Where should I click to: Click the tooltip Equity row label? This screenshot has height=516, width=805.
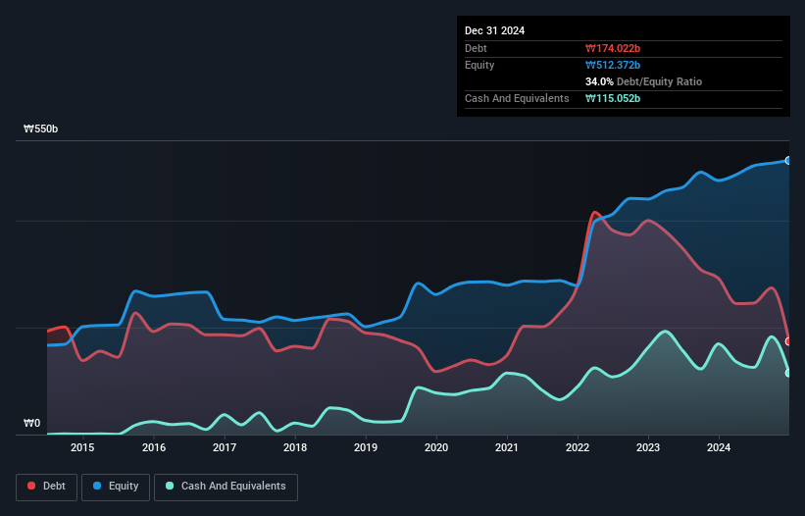click(479, 65)
